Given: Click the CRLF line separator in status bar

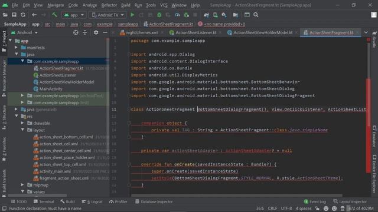Looking at the screenshot, I should pos(272,208).
